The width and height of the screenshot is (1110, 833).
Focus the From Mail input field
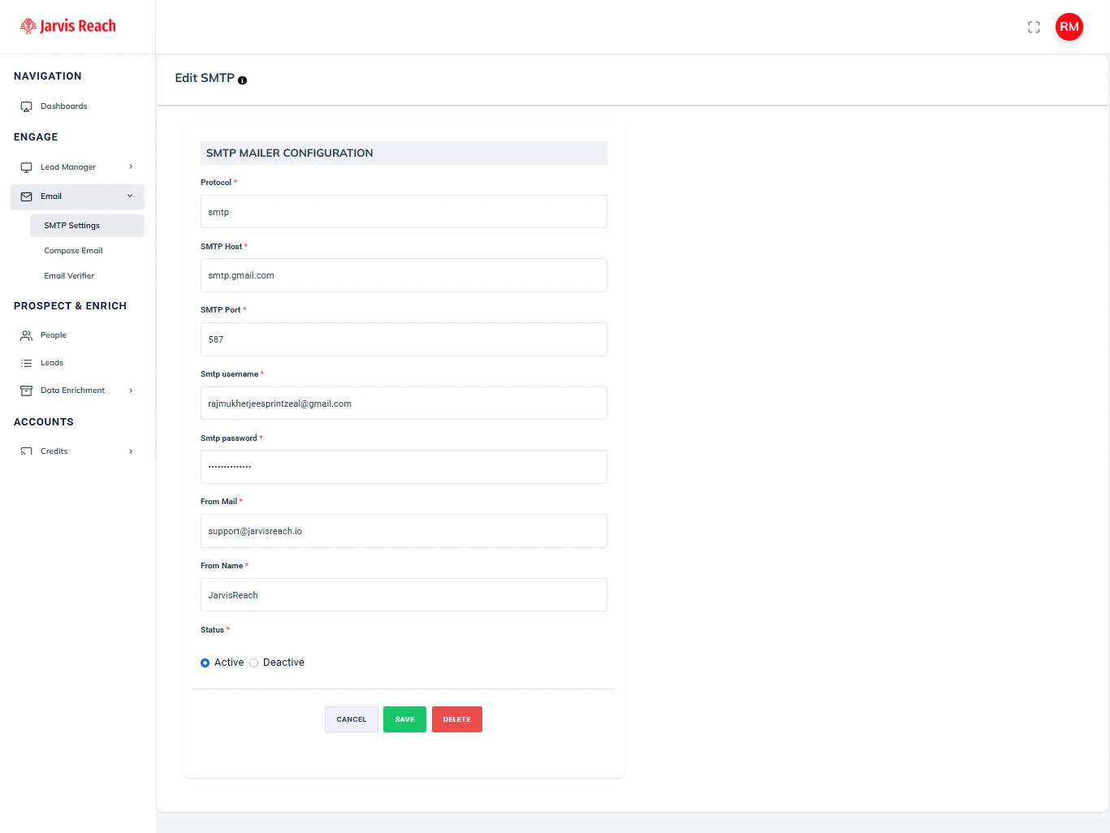(x=404, y=531)
